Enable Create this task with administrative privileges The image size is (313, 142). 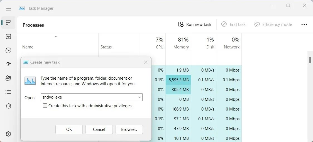[x=45, y=106]
